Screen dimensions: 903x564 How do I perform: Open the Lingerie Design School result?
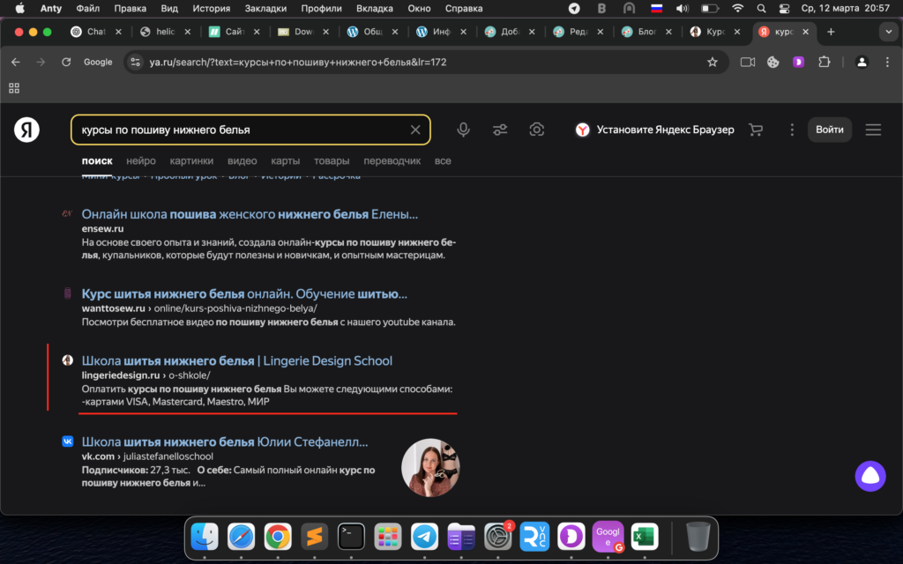236,360
